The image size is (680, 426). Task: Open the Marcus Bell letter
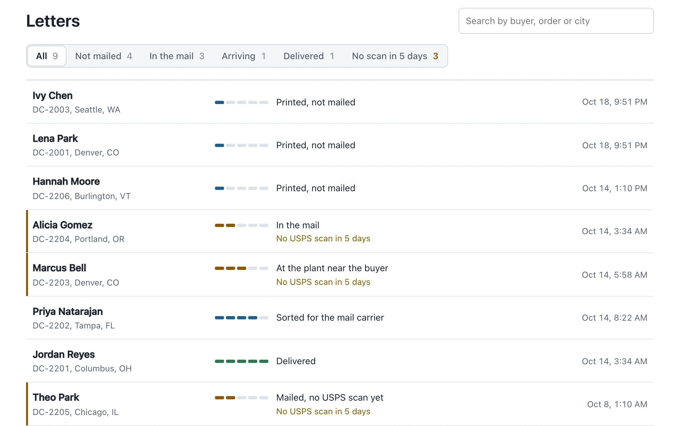(x=340, y=274)
